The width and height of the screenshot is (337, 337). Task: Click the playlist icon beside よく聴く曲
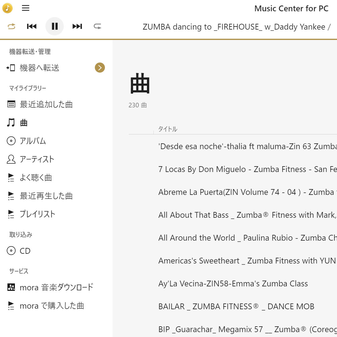pos(11,177)
